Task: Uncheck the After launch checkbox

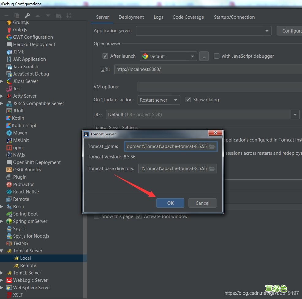Action: point(105,56)
